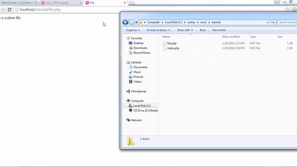This screenshot has width=297, height=167.
Task: Click the Documents library icon
Action: pos(130,67)
